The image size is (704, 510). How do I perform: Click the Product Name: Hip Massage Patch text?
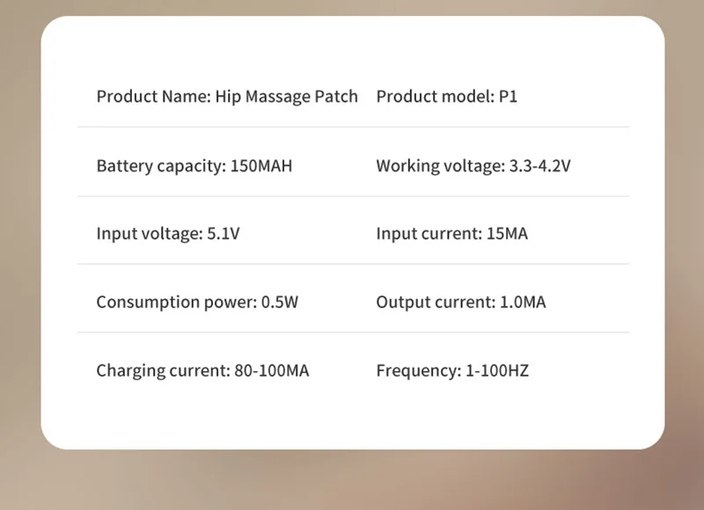pyautogui.click(x=227, y=97)
